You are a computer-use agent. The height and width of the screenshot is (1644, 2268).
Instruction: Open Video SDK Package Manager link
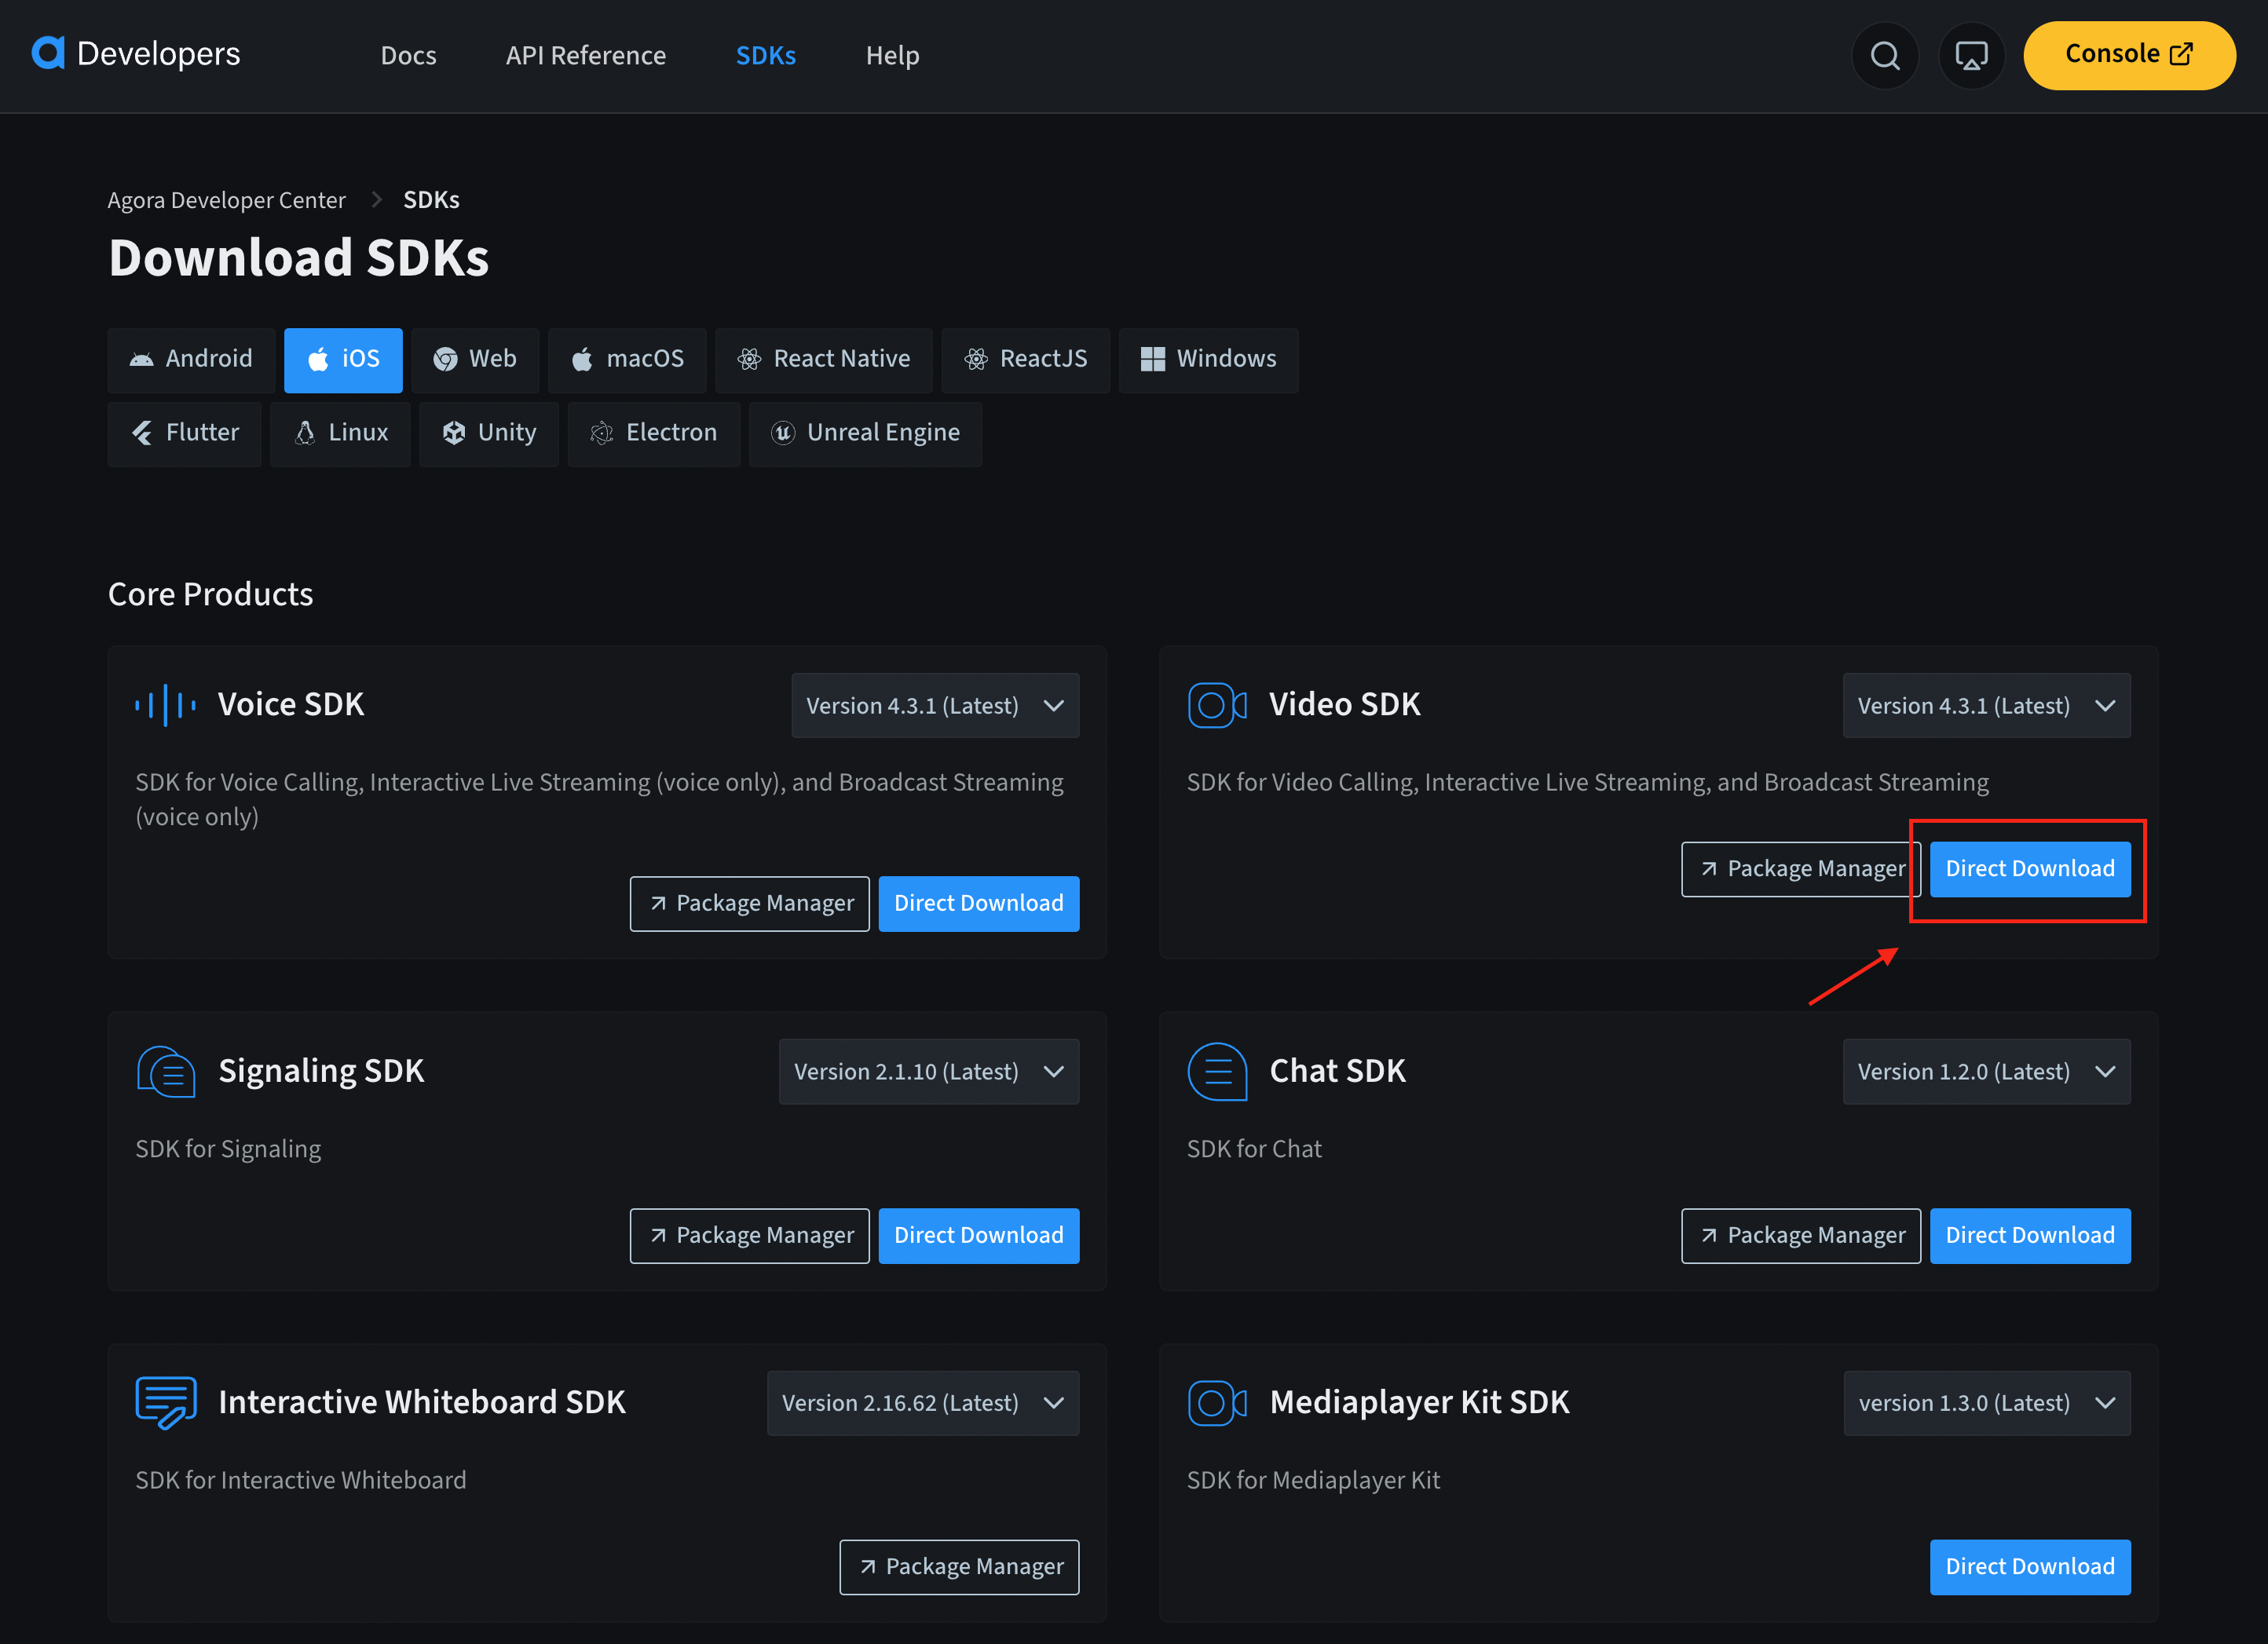(1800, 869)
